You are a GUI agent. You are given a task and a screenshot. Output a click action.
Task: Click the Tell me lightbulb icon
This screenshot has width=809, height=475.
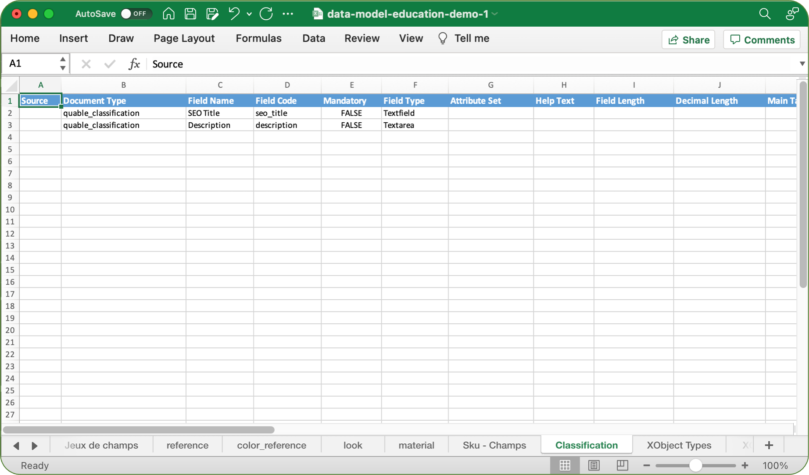[x=443, y=39]
